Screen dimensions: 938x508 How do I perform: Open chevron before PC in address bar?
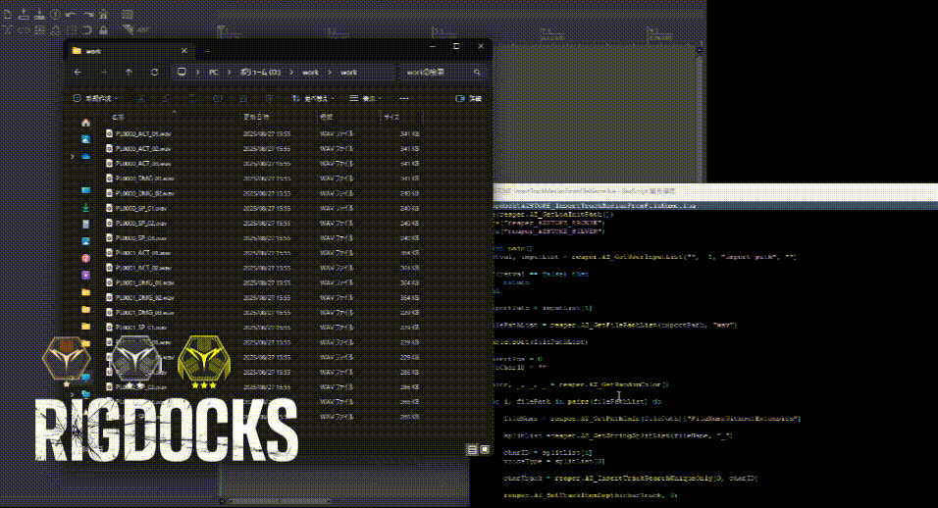click(x=198, y=72)
